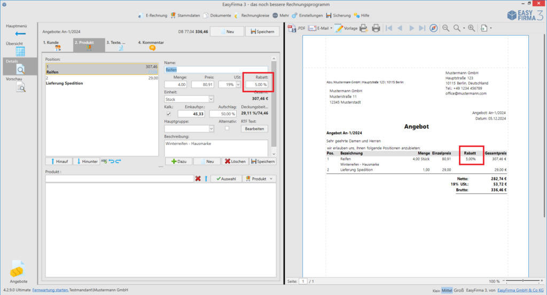Switch to the 4. Kommentar tab
The image size is (547, 295).
(152, 45)
